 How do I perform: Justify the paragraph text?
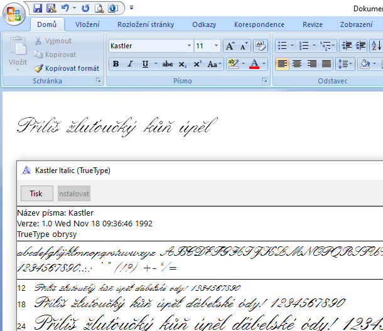pyautogui.click(x=326, y=64)
